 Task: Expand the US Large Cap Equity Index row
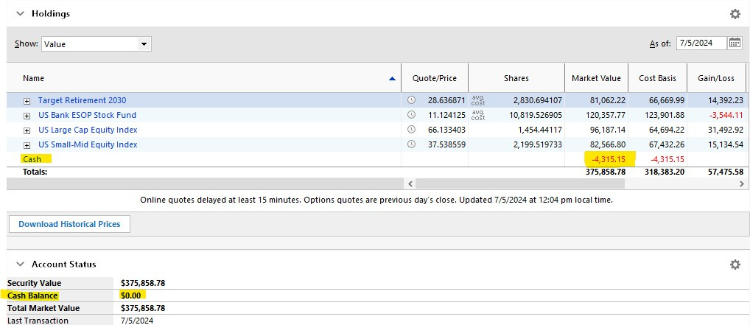click(x=27, y=130)
